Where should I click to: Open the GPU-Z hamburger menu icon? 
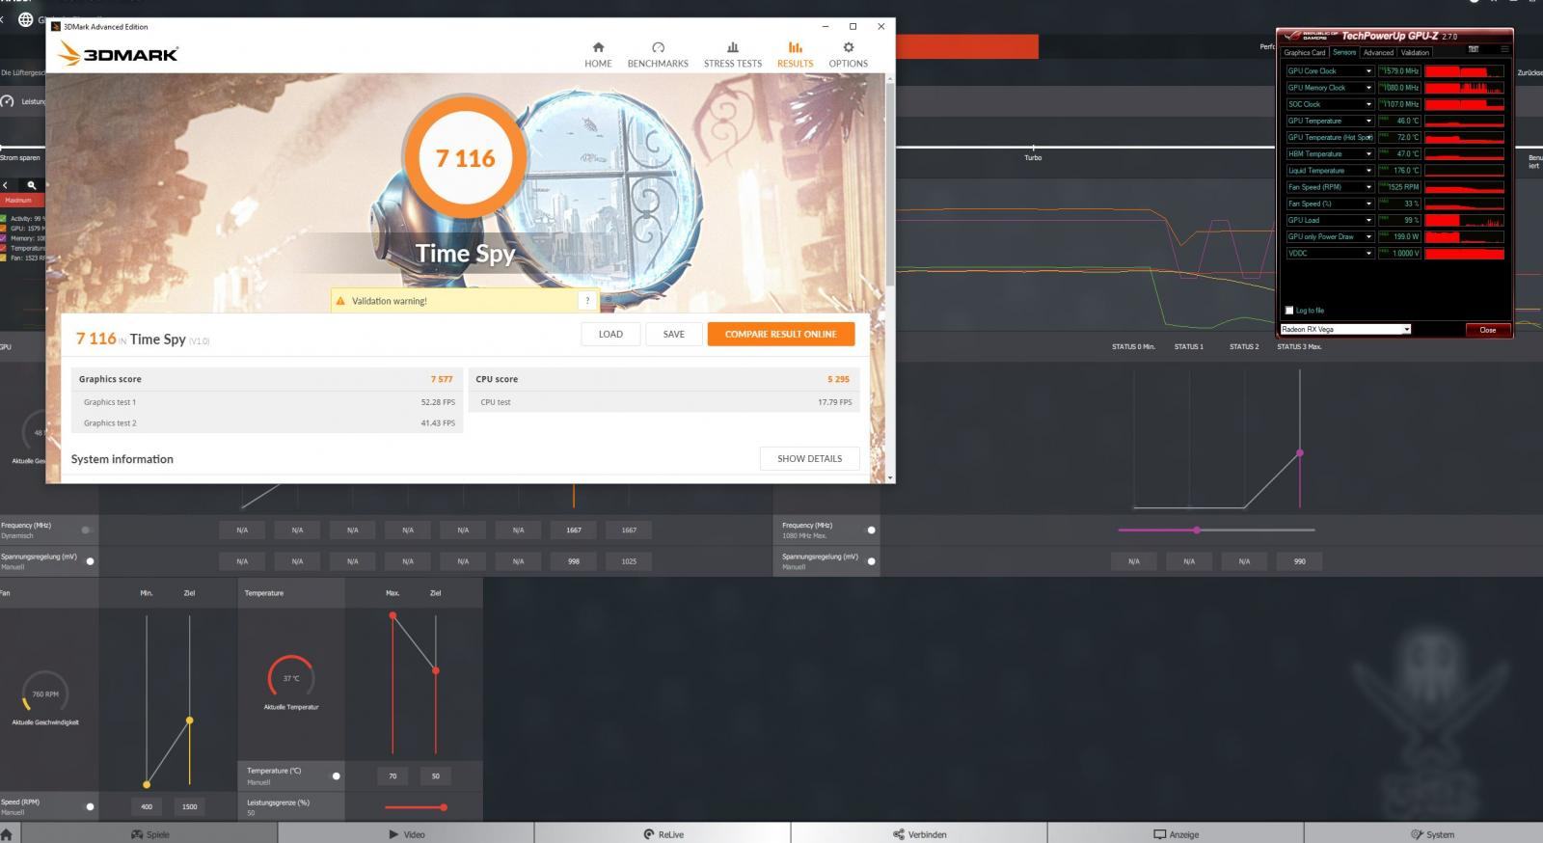coord(1505,49)
